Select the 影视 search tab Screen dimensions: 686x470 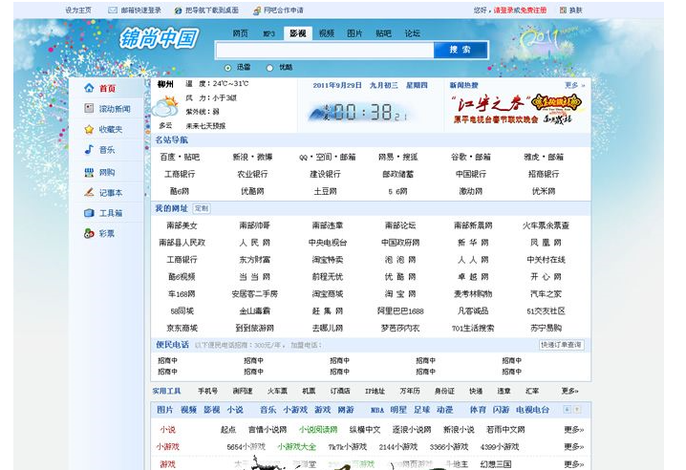pos(298,33)
